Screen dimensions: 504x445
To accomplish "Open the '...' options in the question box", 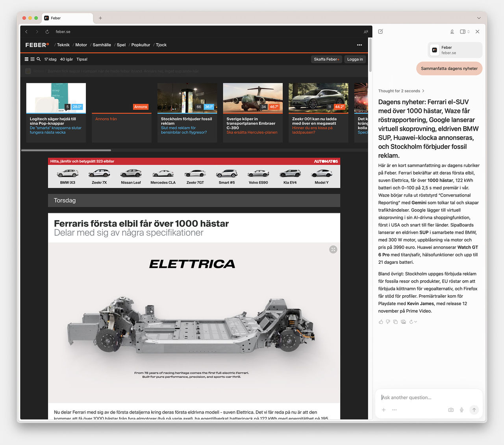I will coord(394,410).
